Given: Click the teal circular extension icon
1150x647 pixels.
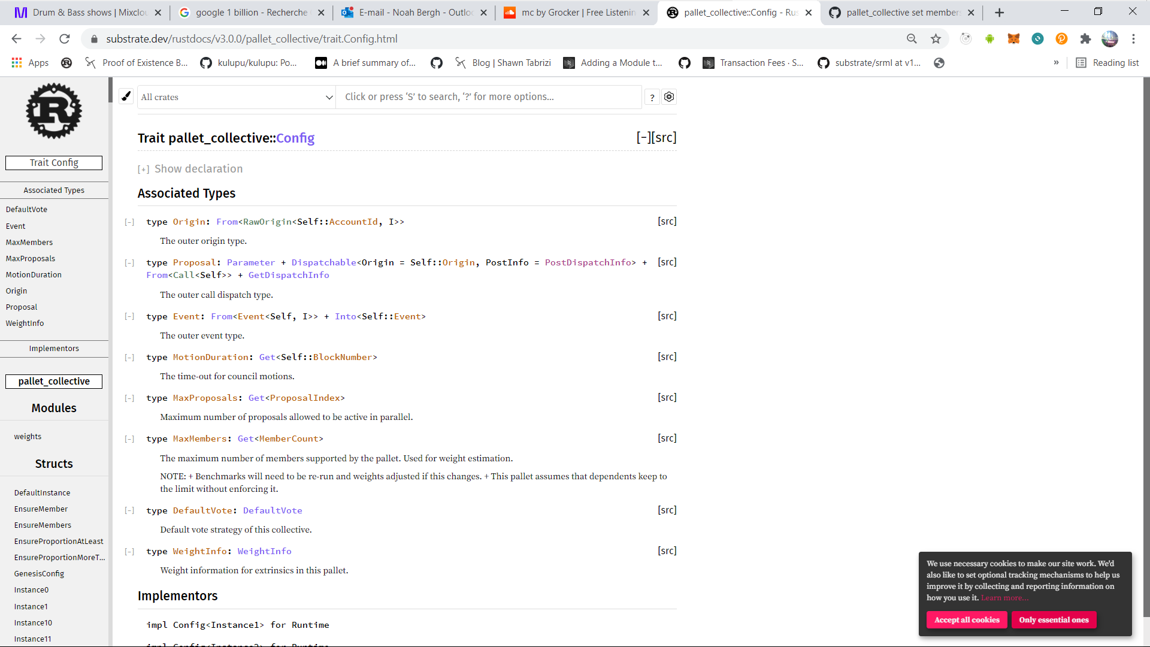Looking at the screenshot, I should 1037,39.
